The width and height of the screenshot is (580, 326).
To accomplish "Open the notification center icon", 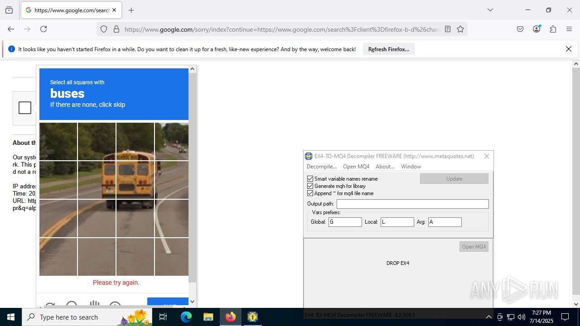I will click(565, 317).
